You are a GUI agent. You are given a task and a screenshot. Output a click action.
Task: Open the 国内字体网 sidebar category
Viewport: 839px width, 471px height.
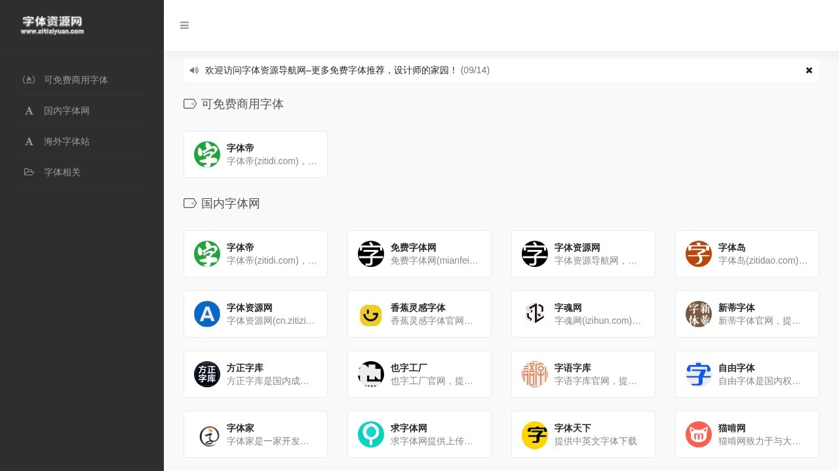pyautogui.click(x=66, y=111)
